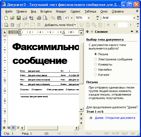Open the Вставка menu

[46, 11]
